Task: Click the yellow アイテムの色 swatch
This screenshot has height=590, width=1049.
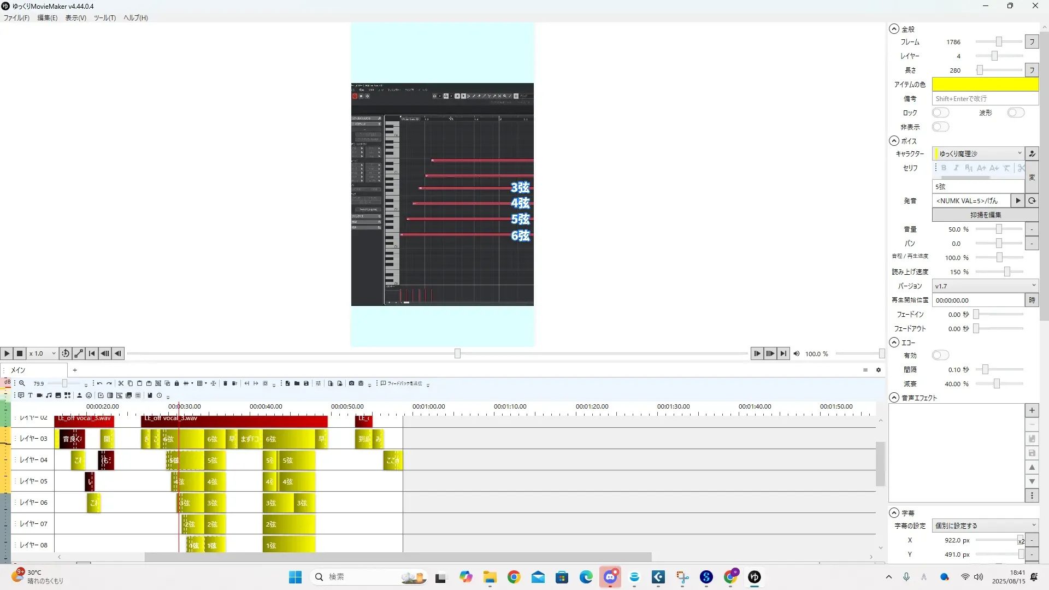Action: 985,84
